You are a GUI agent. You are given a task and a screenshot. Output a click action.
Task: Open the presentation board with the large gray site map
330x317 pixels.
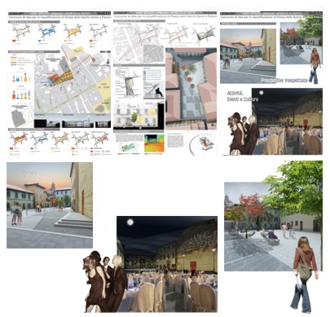point(59,83)
